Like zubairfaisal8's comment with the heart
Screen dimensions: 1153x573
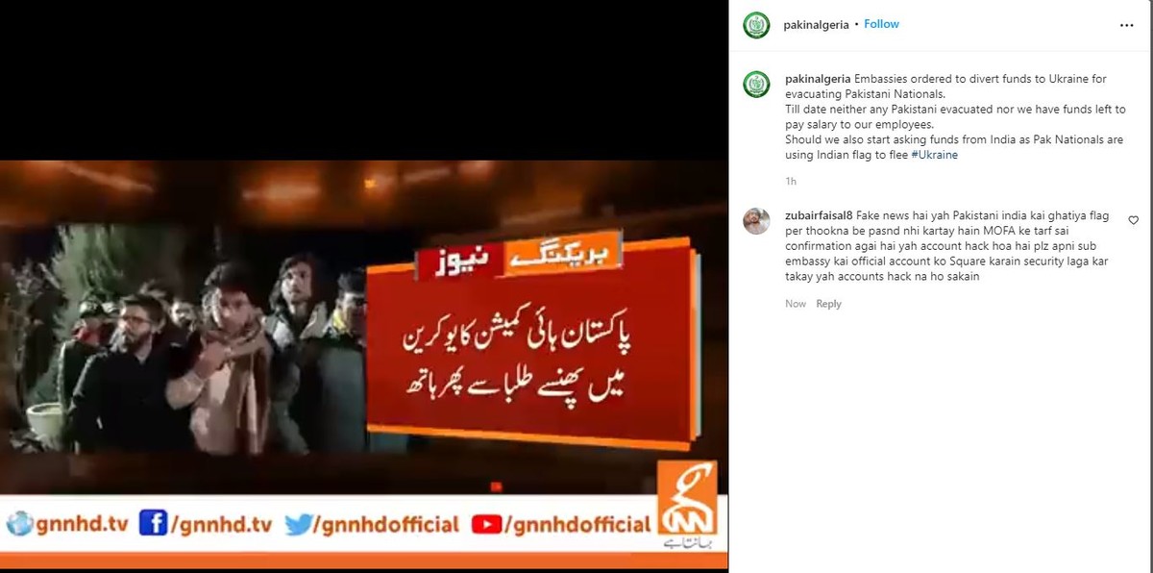click(x=1133, y=220)
